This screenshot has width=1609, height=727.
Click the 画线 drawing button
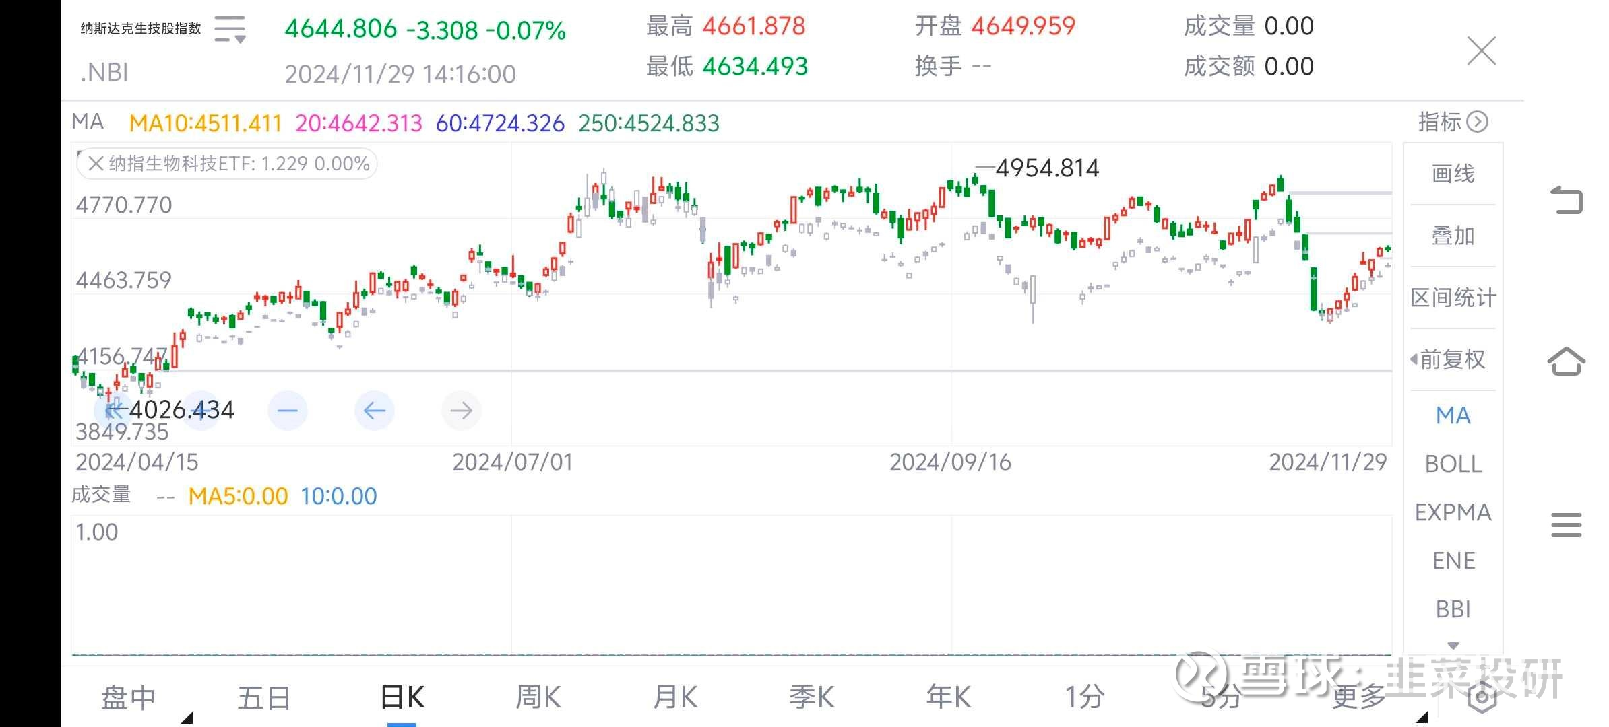click(x=1452, y=173)
